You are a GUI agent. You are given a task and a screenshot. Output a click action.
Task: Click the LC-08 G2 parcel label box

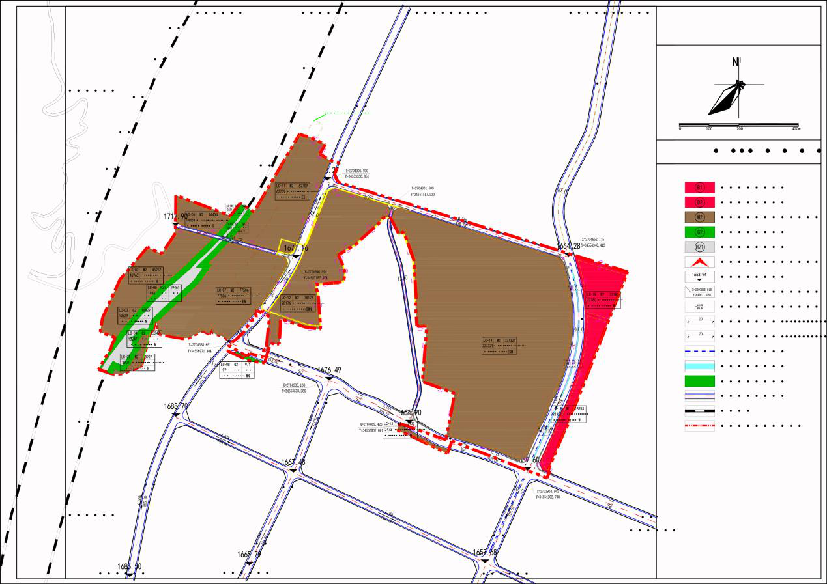pyautogui.click(x=236, y=370)
